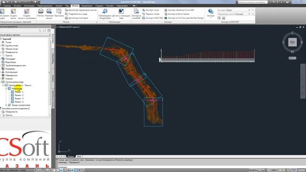The image size is (306, 172).
Task: Expand the Печать panel arrow
Action: (x=96, y=22)
